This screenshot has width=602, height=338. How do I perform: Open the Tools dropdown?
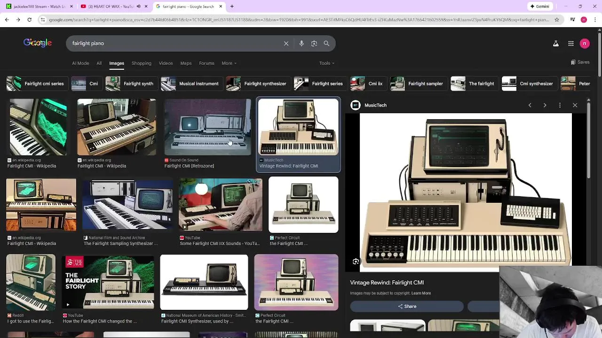coord(327,63)
